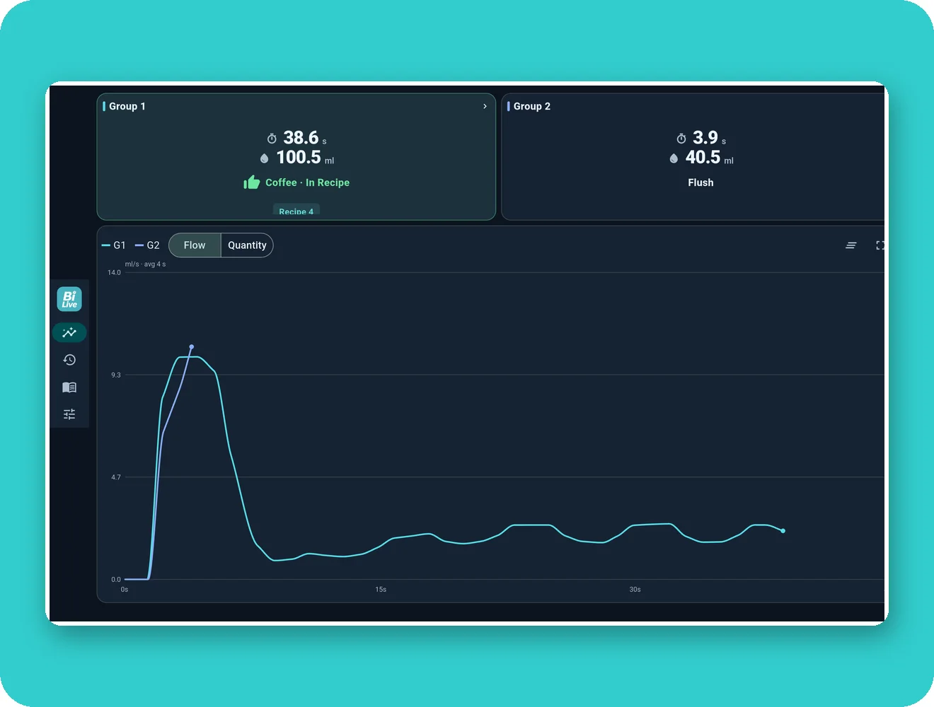Open the recipe book in sidebar
Screen dimensions: 934x707
pos(69,387)
